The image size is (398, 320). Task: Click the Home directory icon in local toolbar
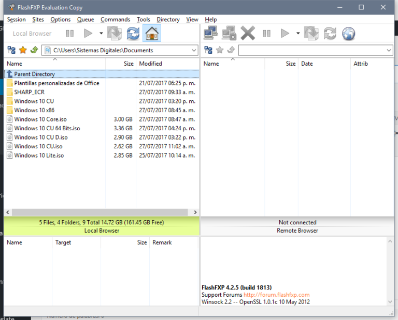pyautogui.click(x=151, y=34)
